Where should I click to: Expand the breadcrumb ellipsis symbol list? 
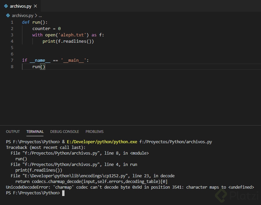pos(40,15)
